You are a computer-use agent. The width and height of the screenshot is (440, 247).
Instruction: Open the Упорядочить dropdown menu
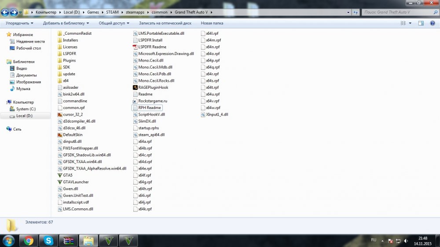point(19,23)
